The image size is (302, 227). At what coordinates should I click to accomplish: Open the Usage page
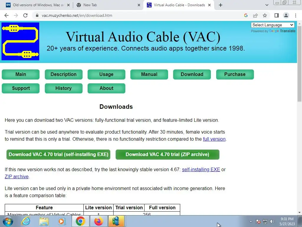point(106,74)
